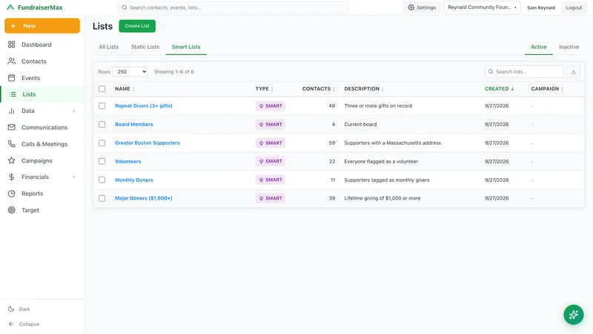Sort by the DESCRIPTION column
This screenshot has height=334, width=593.
pyautogui.click(x=364, y=89)
